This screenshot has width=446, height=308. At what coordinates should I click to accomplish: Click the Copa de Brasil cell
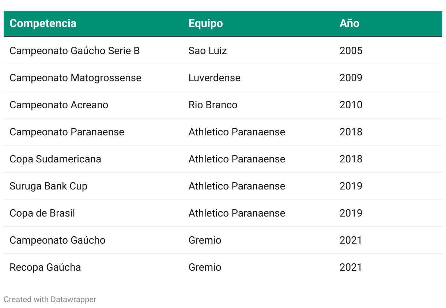(x=42, y=213)
